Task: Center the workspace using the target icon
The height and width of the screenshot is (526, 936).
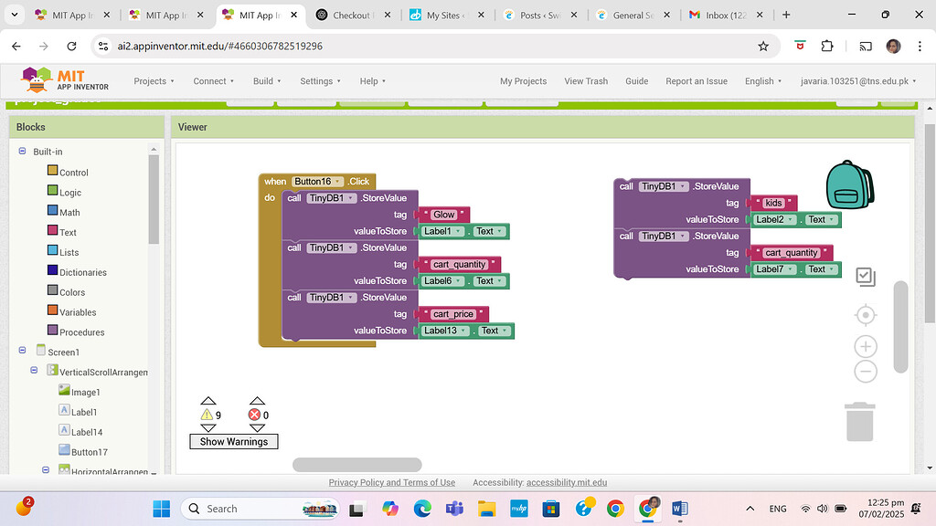Action: click(x=865, y=315)
